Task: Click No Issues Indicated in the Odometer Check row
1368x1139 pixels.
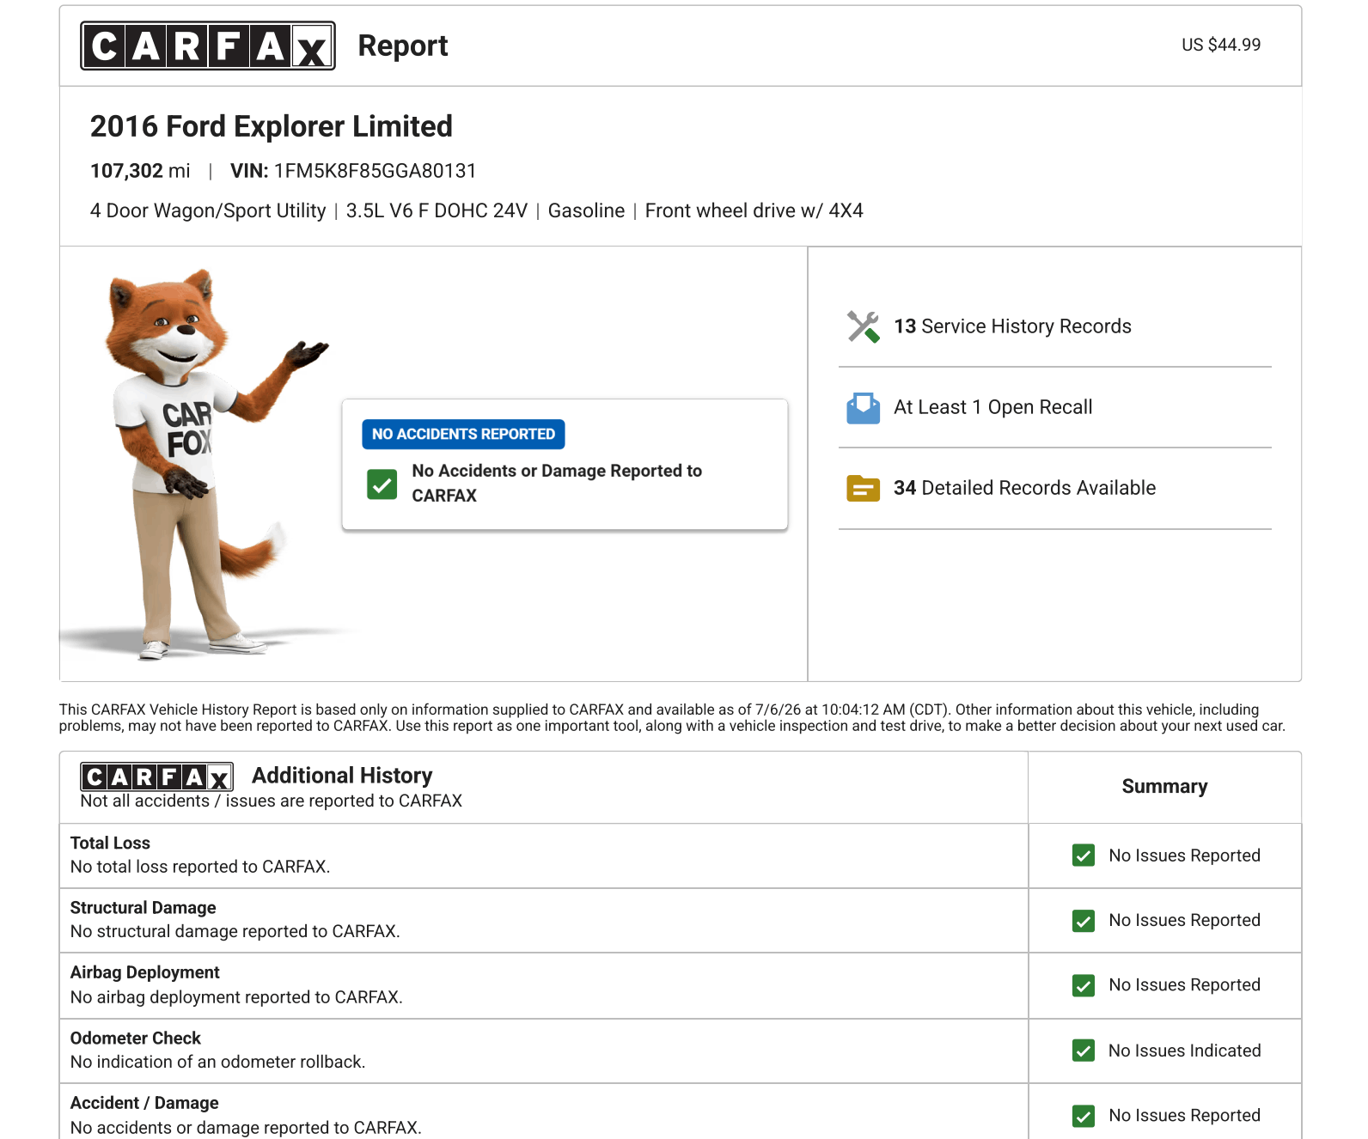Action: [x=1184, y=1051]
